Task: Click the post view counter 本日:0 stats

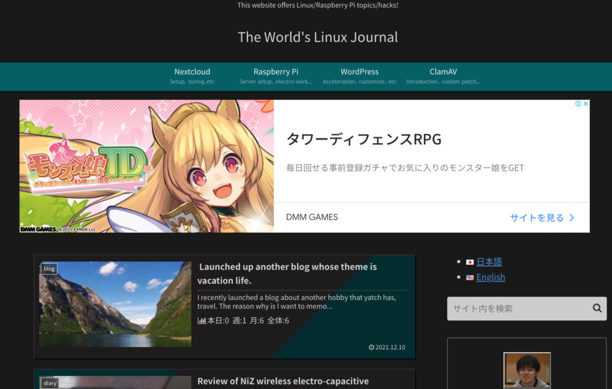Action: click(x=243, y=320)
